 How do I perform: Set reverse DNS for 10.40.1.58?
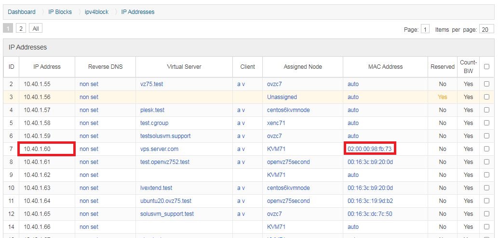pyautogui.click(x=89, y=123)
